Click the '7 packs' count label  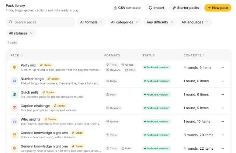12,42
